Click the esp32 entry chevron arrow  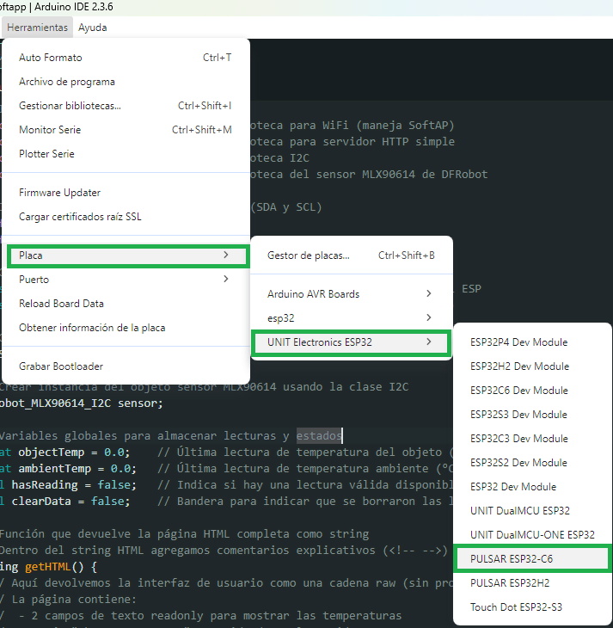429,317
